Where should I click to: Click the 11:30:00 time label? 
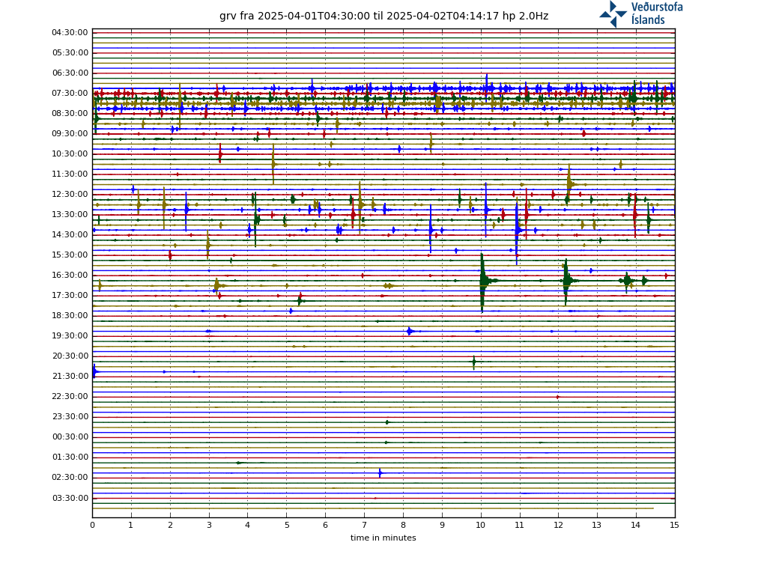(70, 174)
